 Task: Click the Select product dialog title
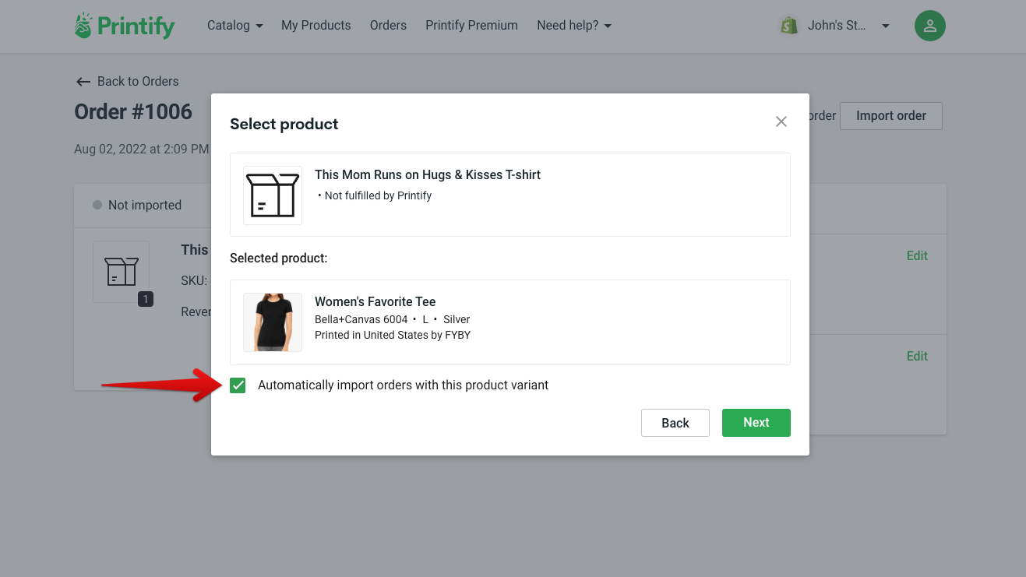284,125
